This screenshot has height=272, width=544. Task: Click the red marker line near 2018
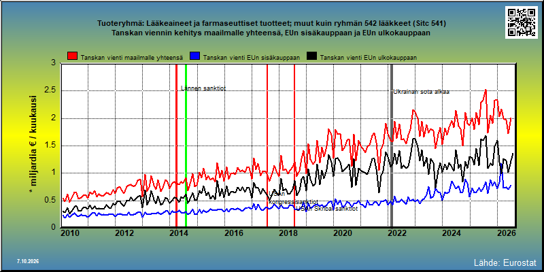pyautogui.click(x=294, y=146)
